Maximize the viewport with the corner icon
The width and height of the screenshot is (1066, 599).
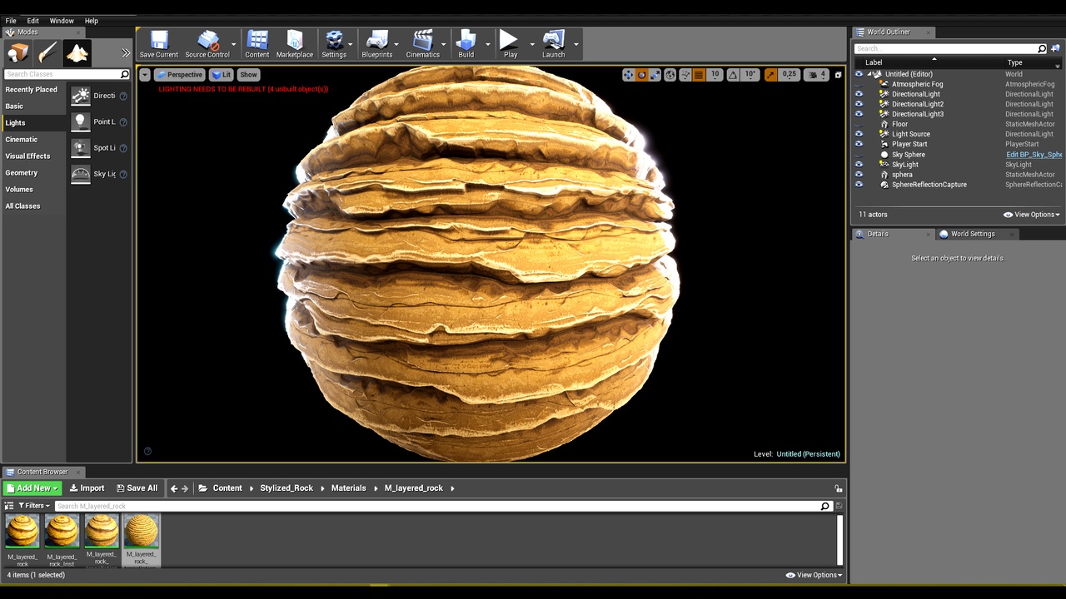click(x=838, y=75)
